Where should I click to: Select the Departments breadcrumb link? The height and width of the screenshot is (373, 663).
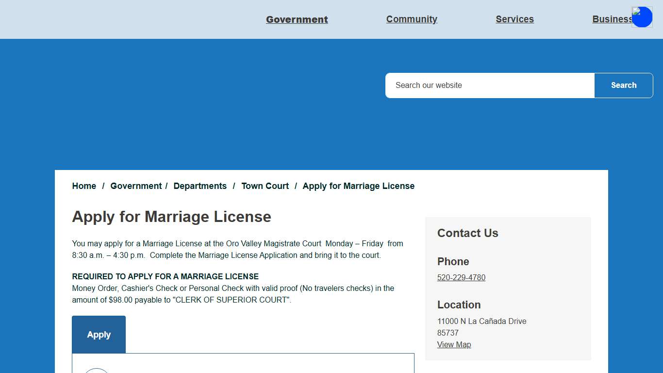[x=200, y=186]
